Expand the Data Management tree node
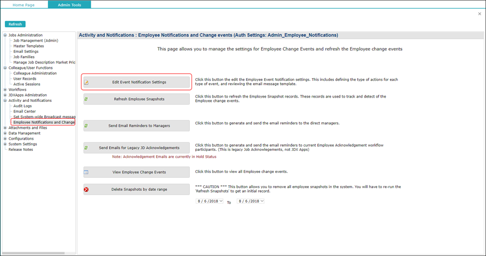Image resolution: width=486 pixels, height=256 pixels. click(5, 133)
